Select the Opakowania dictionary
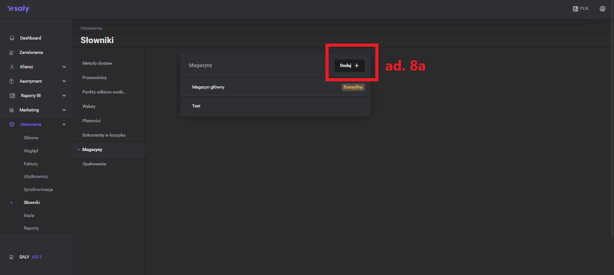 (x=94, y=164)
